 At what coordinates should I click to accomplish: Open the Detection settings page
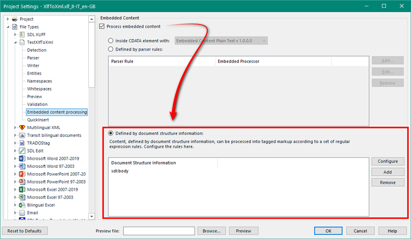coord(37,50)
